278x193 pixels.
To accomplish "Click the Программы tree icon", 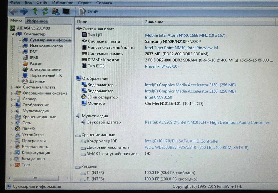I will [x=17, y=141].
